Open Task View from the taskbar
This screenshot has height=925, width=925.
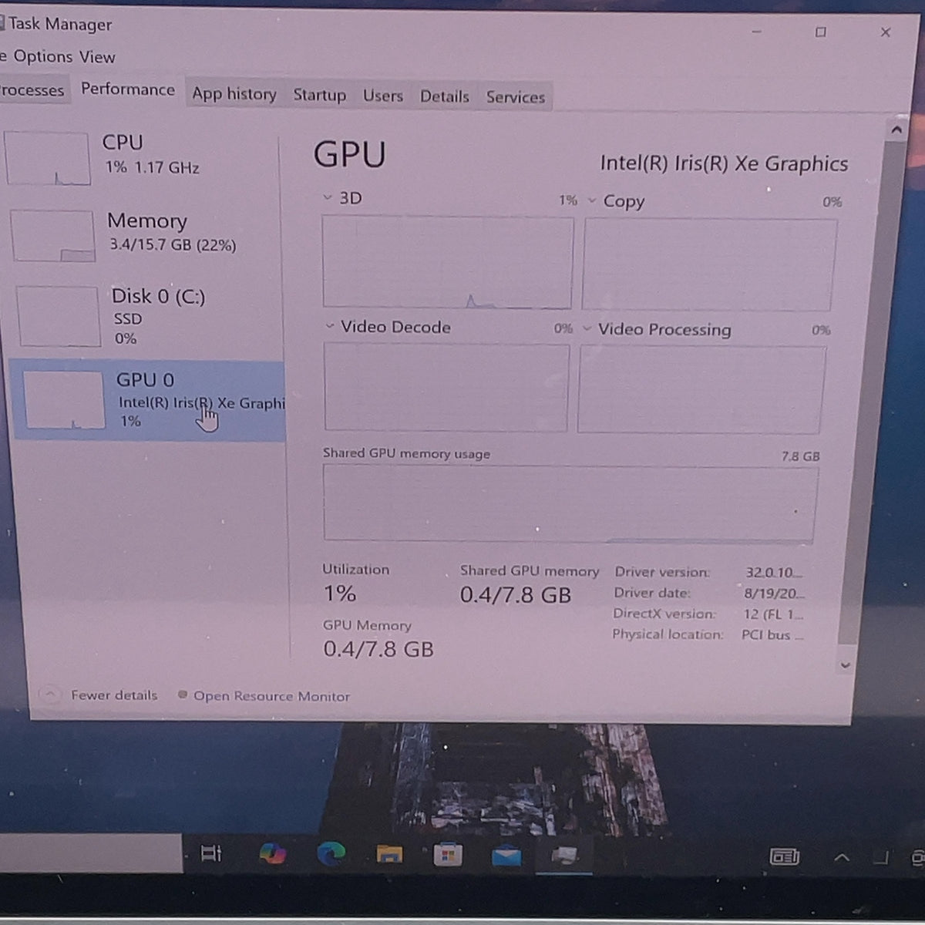(x=210, y=853)
